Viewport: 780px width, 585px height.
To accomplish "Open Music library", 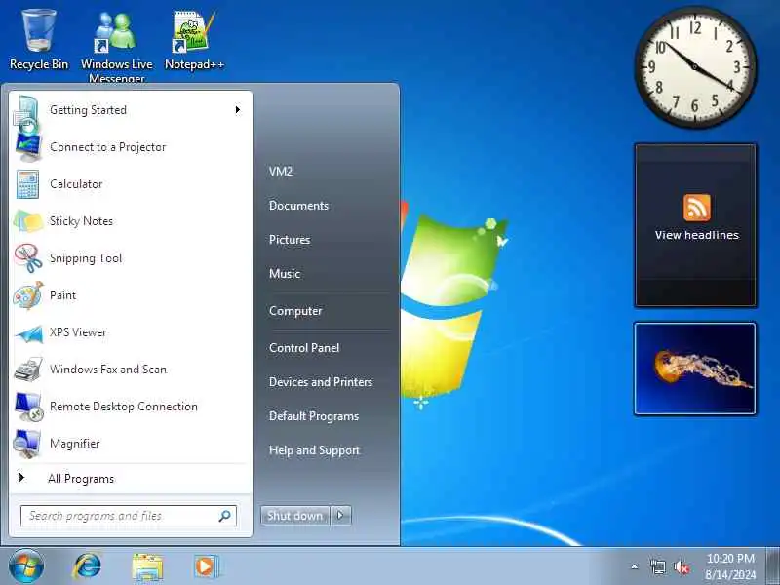I will tap(285, 274).
